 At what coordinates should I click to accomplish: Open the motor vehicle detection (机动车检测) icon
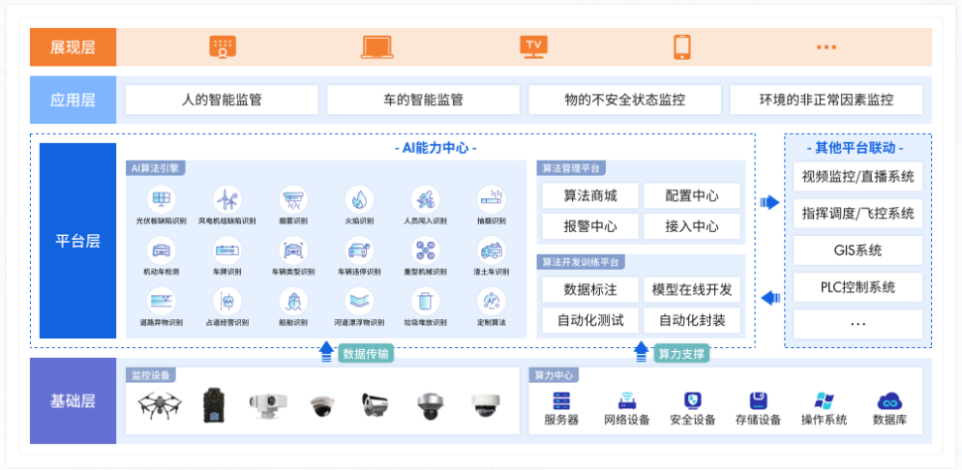pyautogui.click(x=162, y=250)
